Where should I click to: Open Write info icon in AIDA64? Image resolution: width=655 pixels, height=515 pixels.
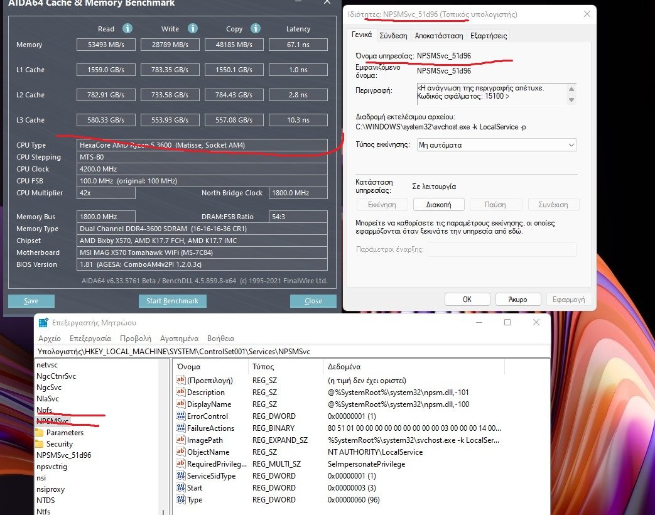pyautogui.click(x=193, y=28)
